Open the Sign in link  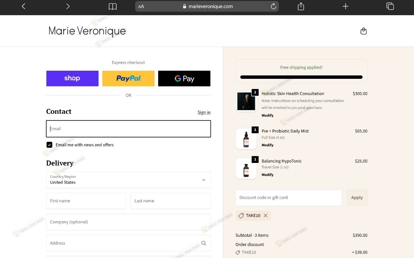[204, 112]
